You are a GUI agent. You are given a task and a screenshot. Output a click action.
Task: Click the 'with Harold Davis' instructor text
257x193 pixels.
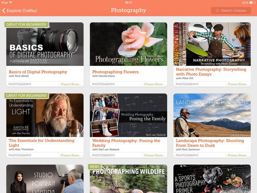point(104,76)
